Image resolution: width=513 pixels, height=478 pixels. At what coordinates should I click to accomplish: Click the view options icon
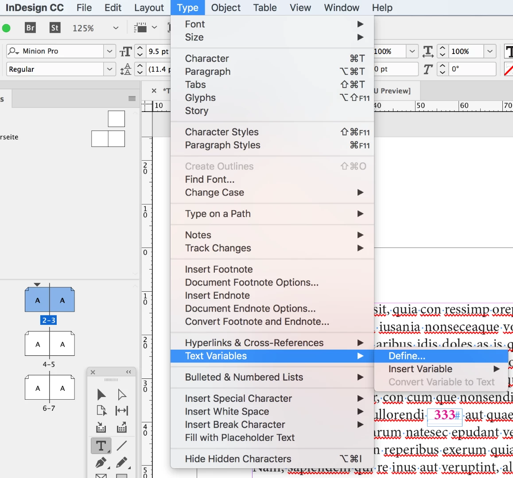coord(140,28)
